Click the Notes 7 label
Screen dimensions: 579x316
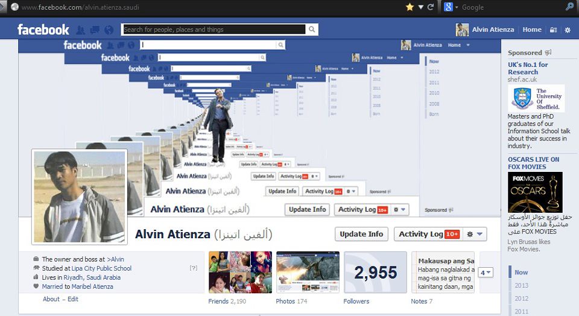[x=422, y=302]
